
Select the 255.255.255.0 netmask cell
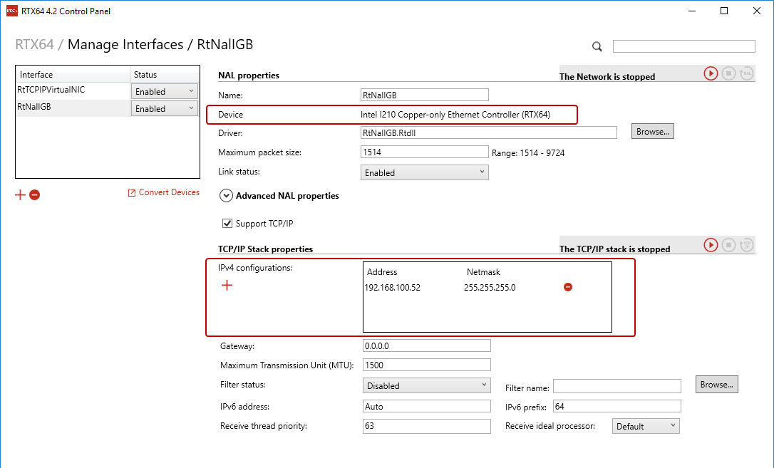(490, 288)
